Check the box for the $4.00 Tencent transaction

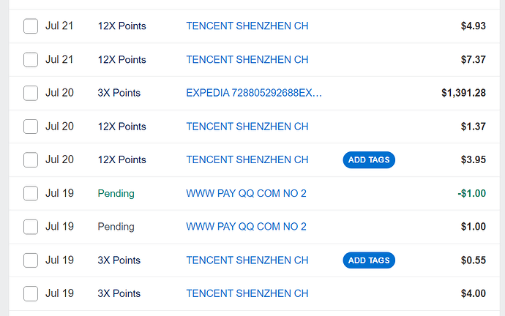(31, 294)
